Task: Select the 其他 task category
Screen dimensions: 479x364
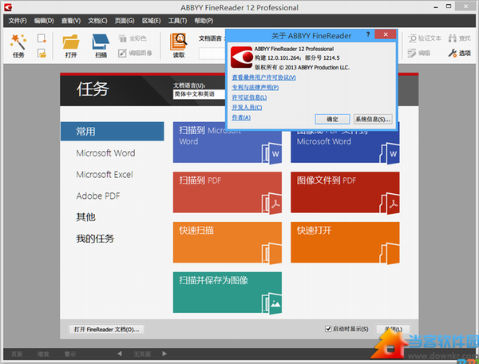Action: tap(86, 217)
